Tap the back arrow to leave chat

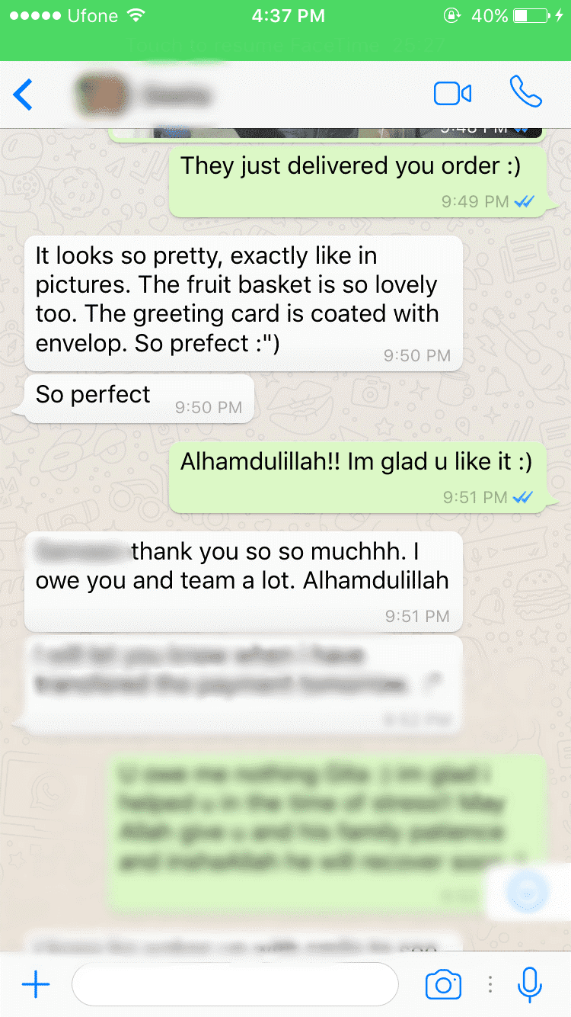(x=23, y=95)
